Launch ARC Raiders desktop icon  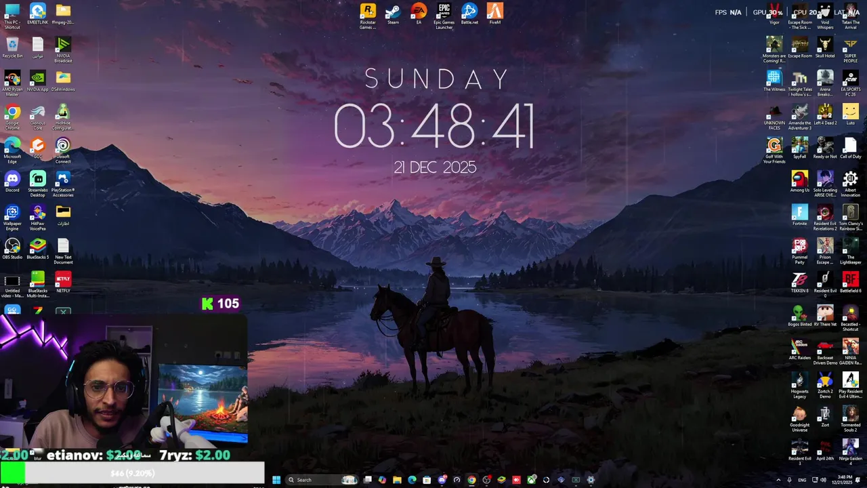point(800,350)
